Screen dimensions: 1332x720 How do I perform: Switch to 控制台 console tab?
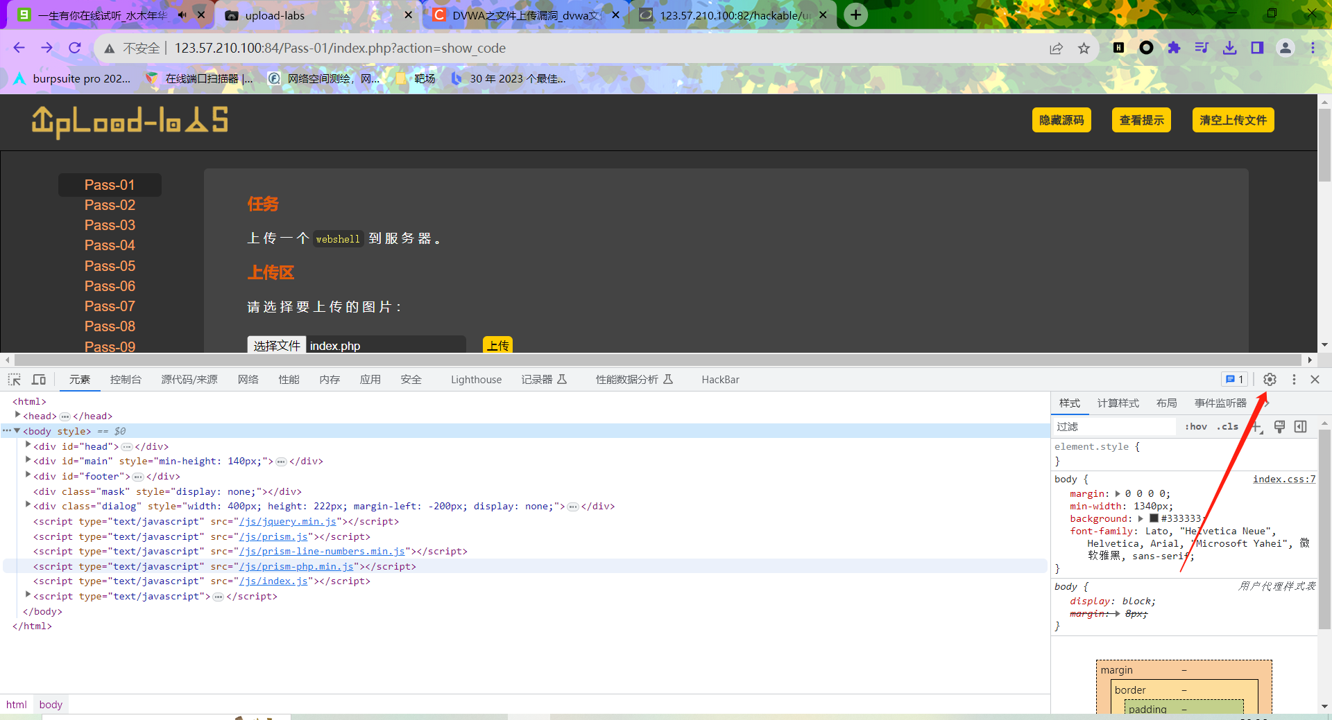coord(126,379)
